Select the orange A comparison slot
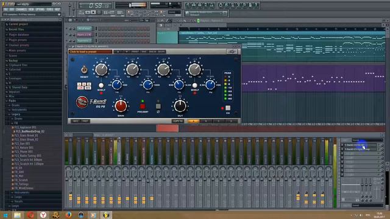 pos(194,121)
